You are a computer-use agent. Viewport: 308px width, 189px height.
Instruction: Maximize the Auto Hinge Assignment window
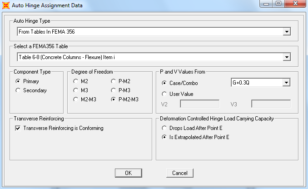click(278, 4)
